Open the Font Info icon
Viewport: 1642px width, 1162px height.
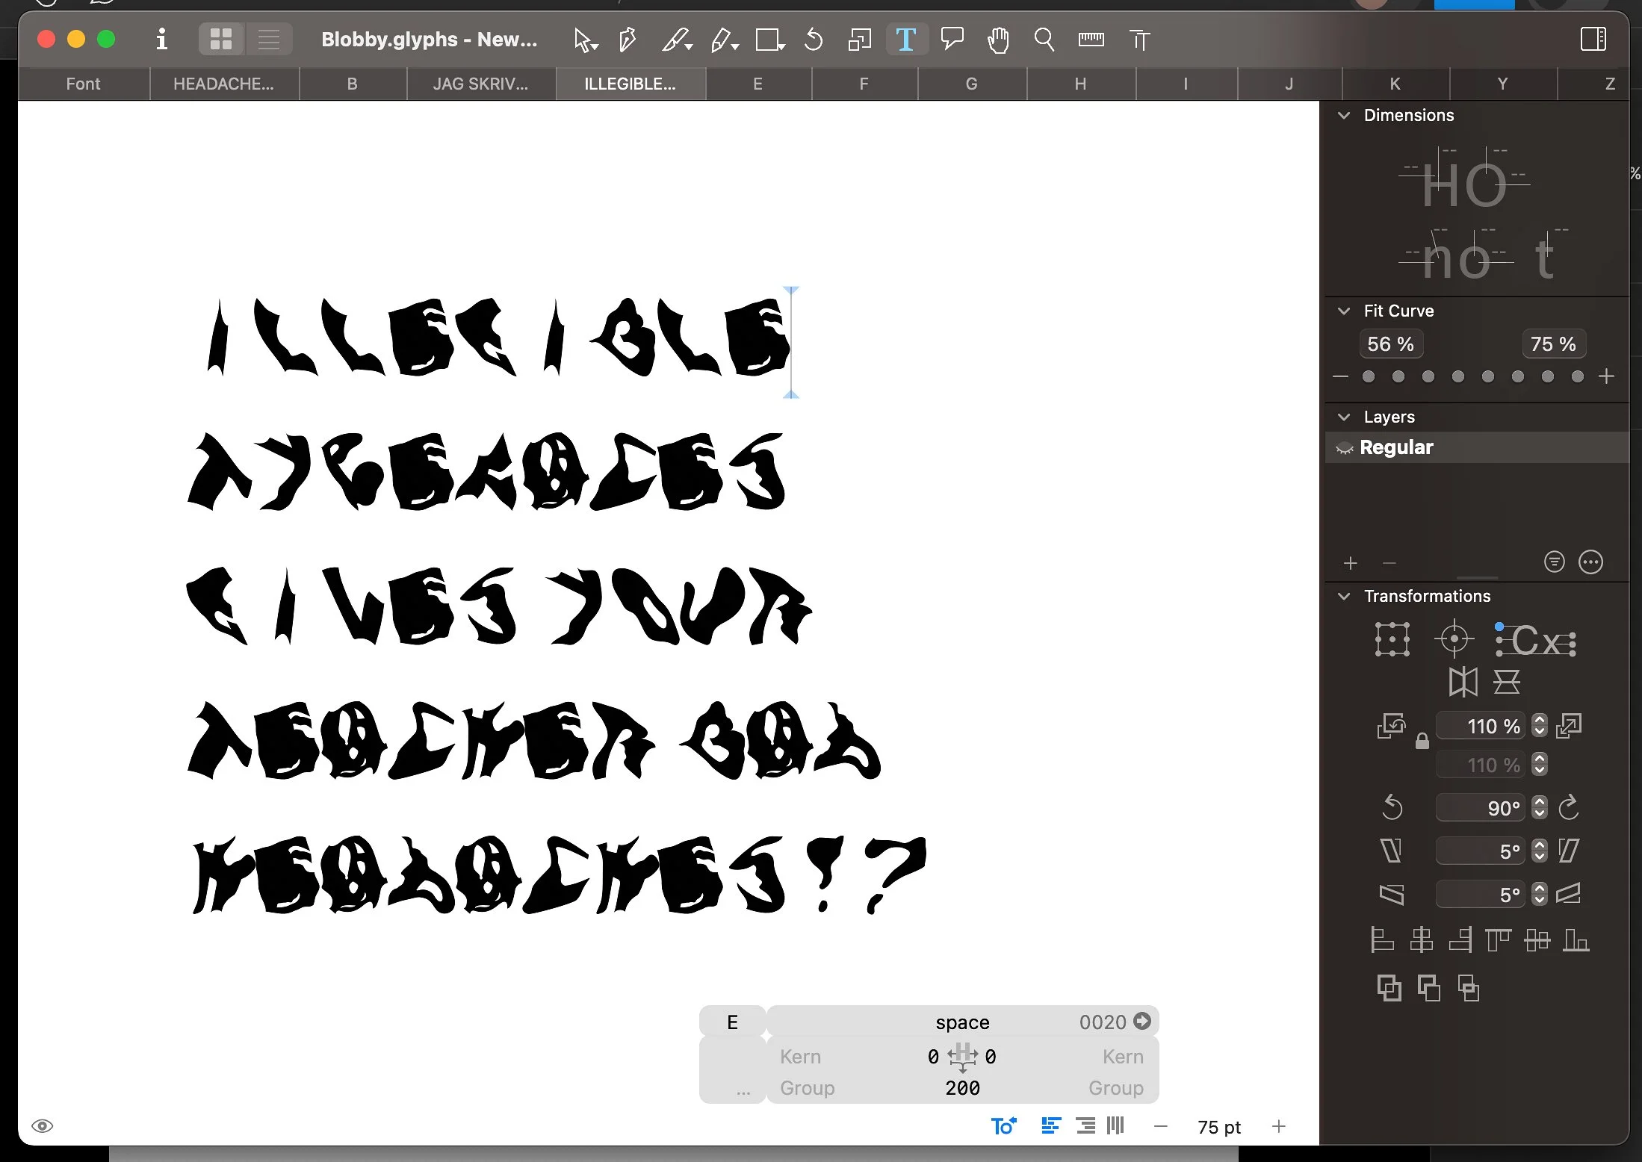point(161,39)
